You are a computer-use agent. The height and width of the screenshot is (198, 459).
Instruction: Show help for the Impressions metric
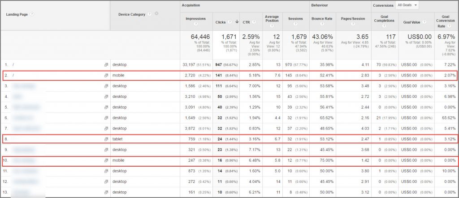(x=195, y=25)
